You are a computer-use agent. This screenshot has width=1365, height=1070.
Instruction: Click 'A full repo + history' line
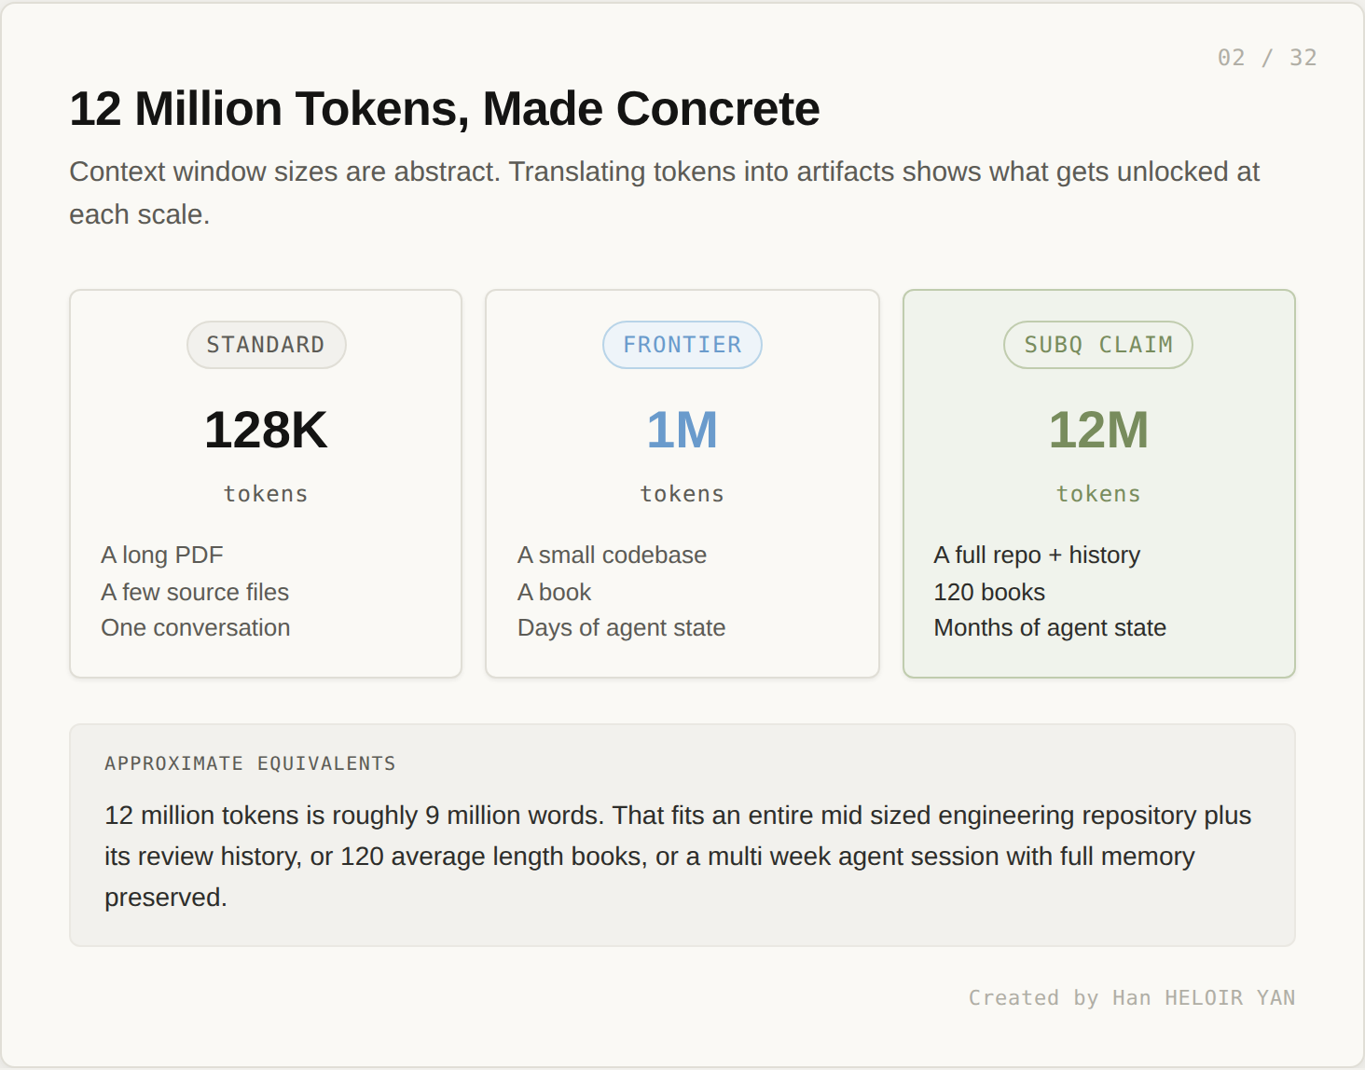tap(1037, 556)
